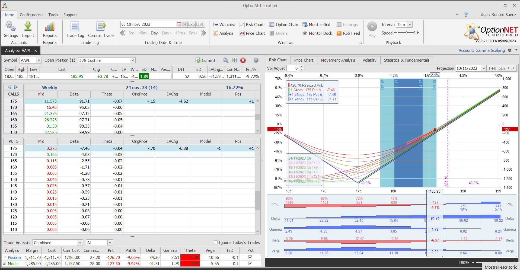
Task: Toggle Ignore Today's Trades checkbox
Action: pos(216,242)
